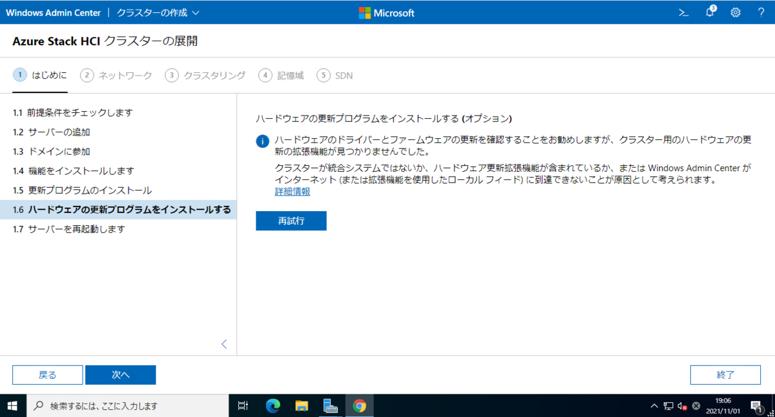Open Task View on the taskbar

click(x=243, y=406)
